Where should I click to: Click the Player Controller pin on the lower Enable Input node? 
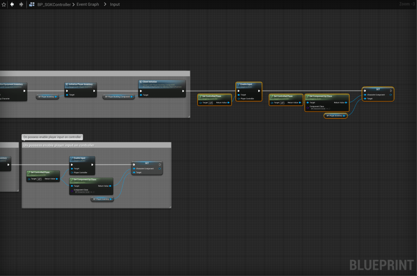pyautogui.click(x=72, y=172)
